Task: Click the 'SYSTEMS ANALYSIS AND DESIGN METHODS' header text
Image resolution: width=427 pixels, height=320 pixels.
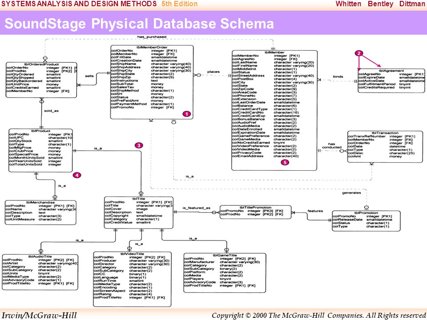Action: pos(79,4)
